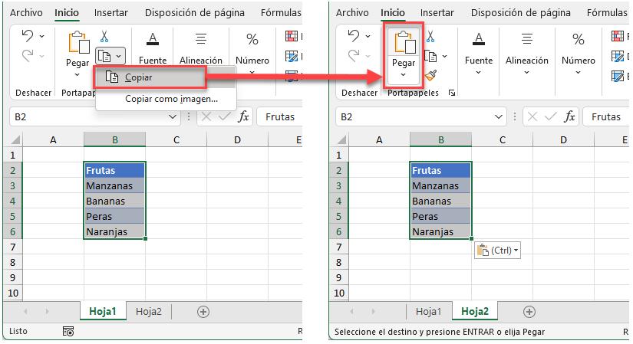The height and width of the screenshot is (344, 633).
Task: Click the Redo icon in right window
Action: click(354, 55)
